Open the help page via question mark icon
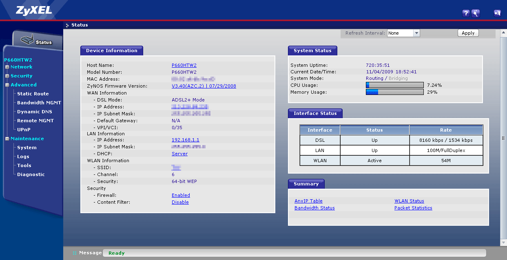507x260 pixels. [x=466, y=13]
